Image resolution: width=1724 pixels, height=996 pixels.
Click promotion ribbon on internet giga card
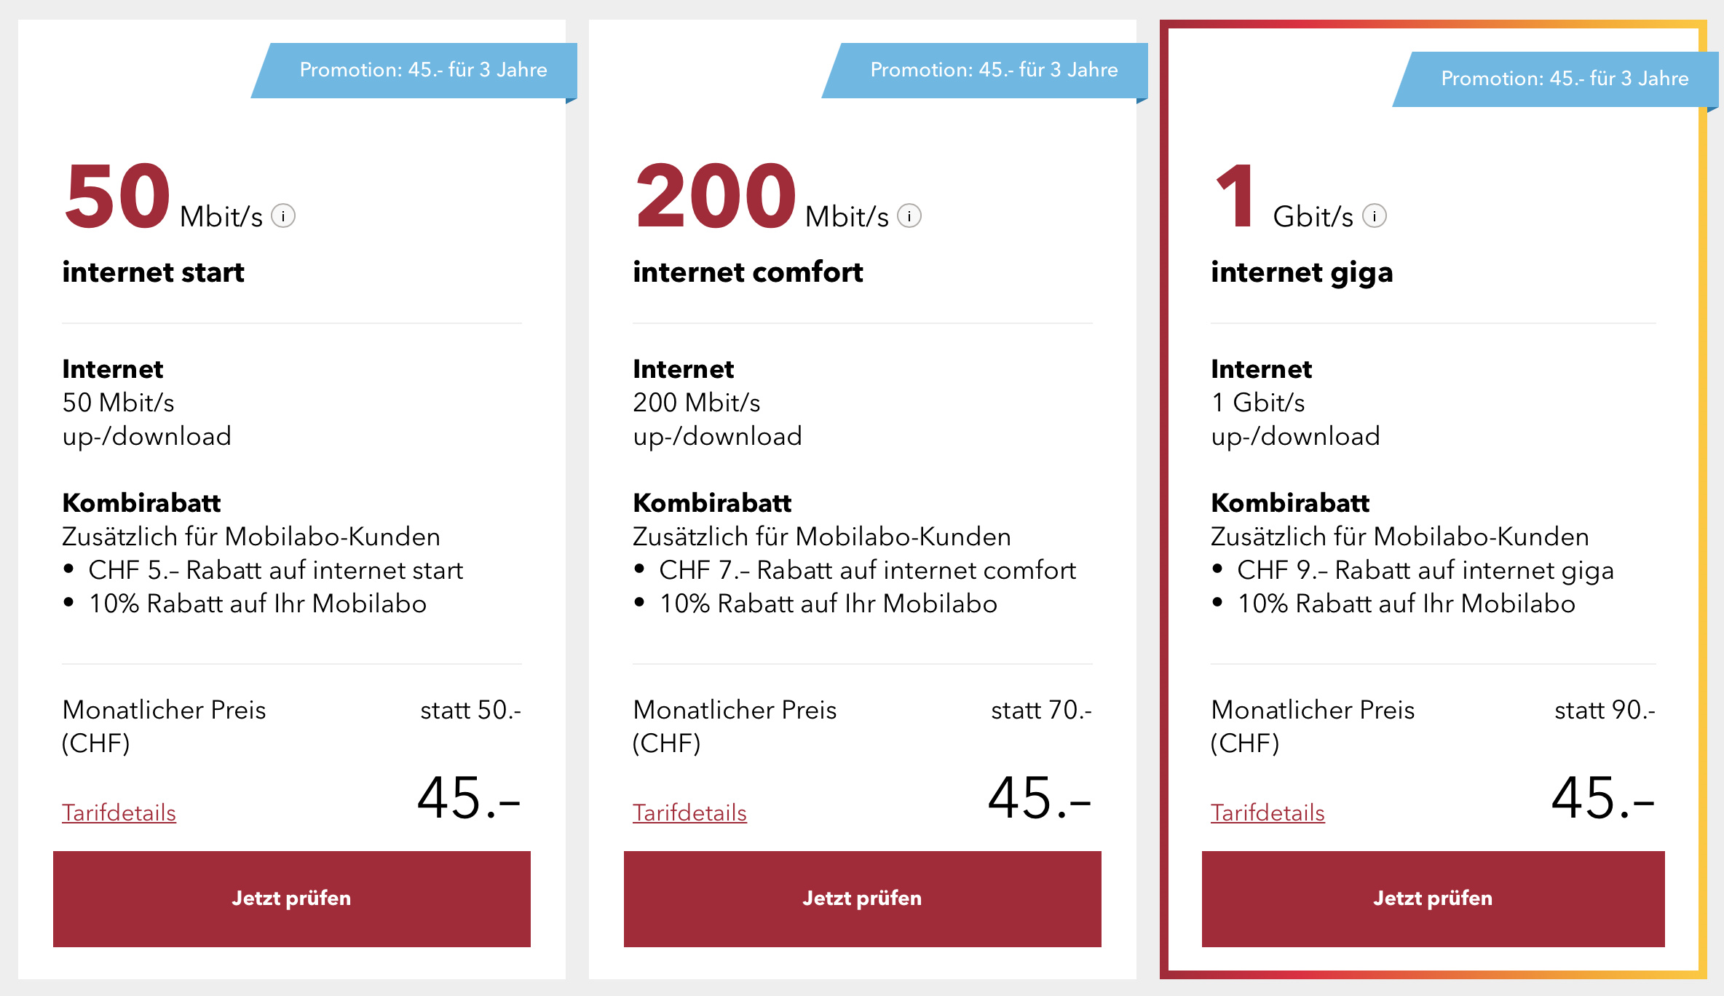[1557, 79]
